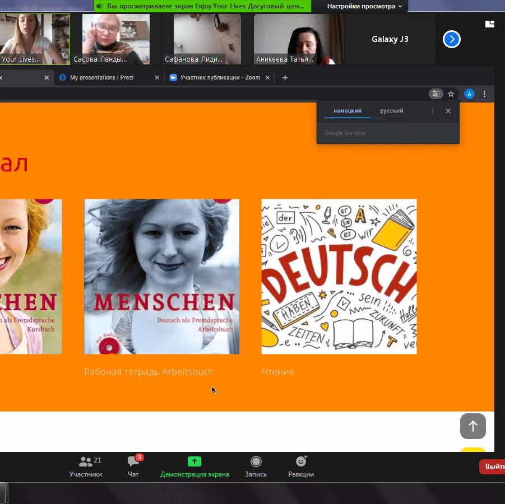Select Сасова Ланды participant video
Image resolution: width=505 pixels, height=504 pixels.
[116, 39]
